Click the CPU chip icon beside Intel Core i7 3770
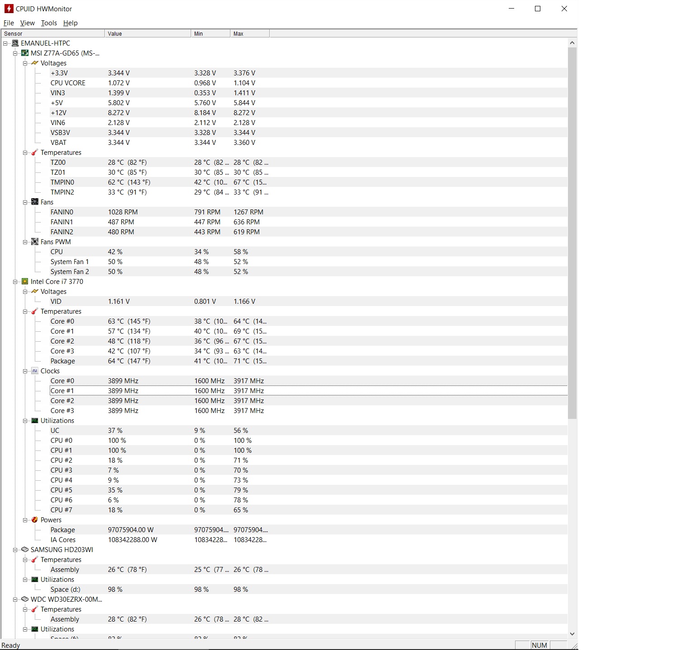This screenshot has width=694, height=650. (25, 282)
